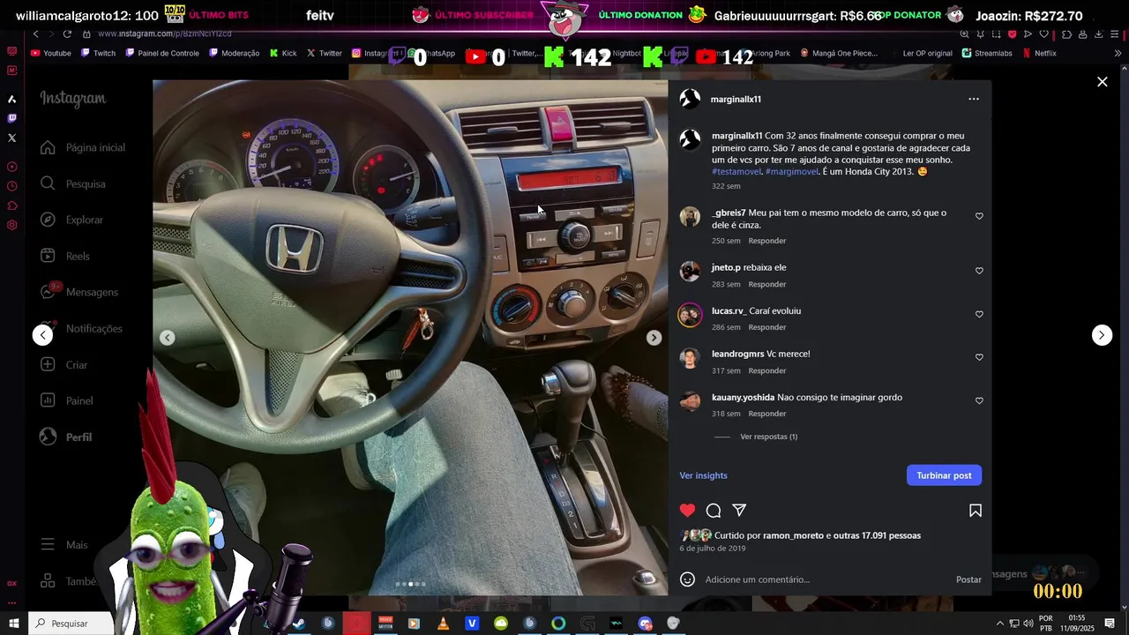Unlike the post with the red heart
The height and width of the screenshot is (635, 1129).
click(687, 511)
